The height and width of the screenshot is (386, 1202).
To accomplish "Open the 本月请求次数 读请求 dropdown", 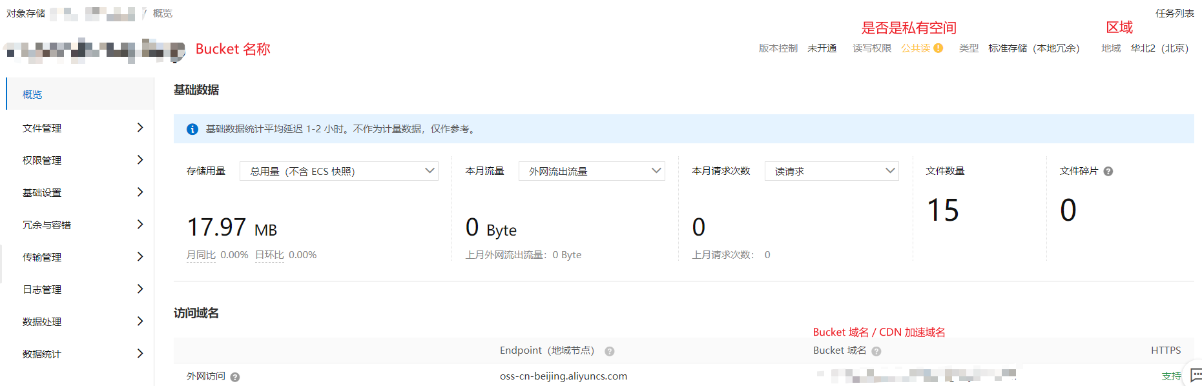I will (831, 171).
